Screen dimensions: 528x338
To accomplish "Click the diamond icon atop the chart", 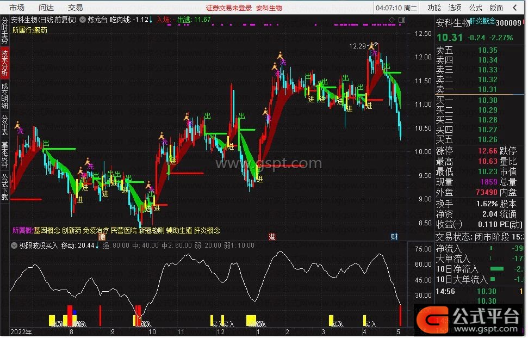I will point(392,20).
